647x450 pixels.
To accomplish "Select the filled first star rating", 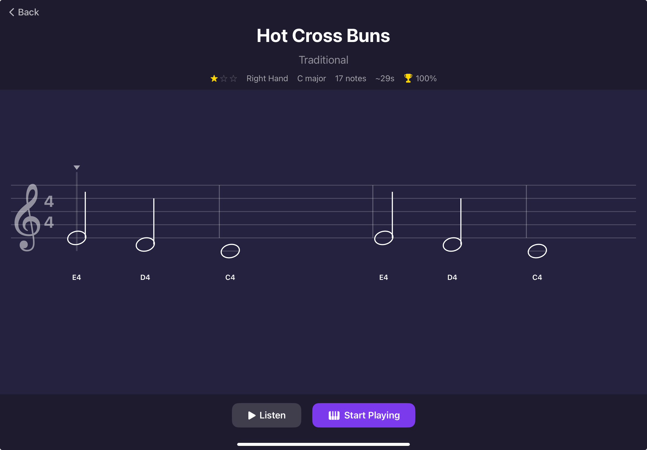I will pyautogui.click(x=214, y=78).
